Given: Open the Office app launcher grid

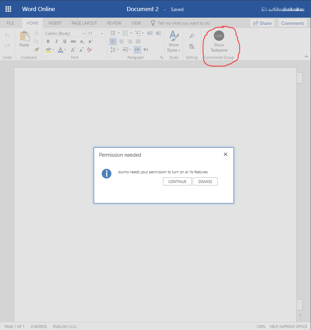Looking at the screenshot, I should 8,9.
